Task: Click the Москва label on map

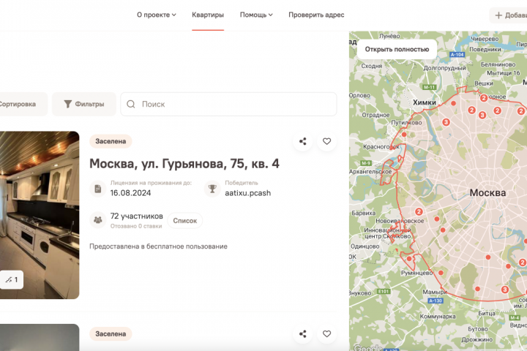Action: pyautogui.click(x=487, y=193)
